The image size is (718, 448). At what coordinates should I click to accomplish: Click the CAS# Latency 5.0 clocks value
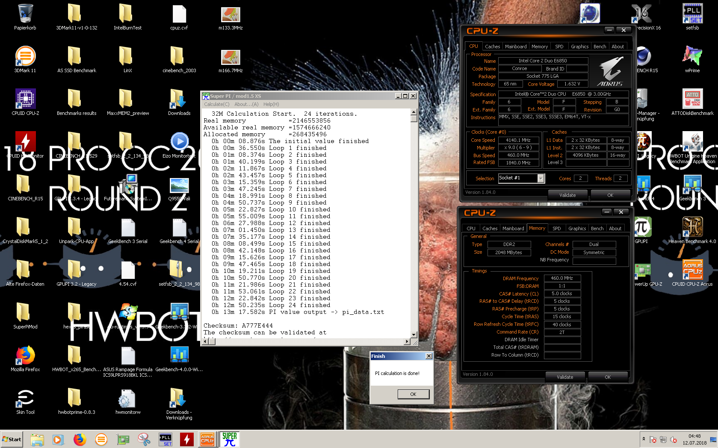click(x=562, y=293)
